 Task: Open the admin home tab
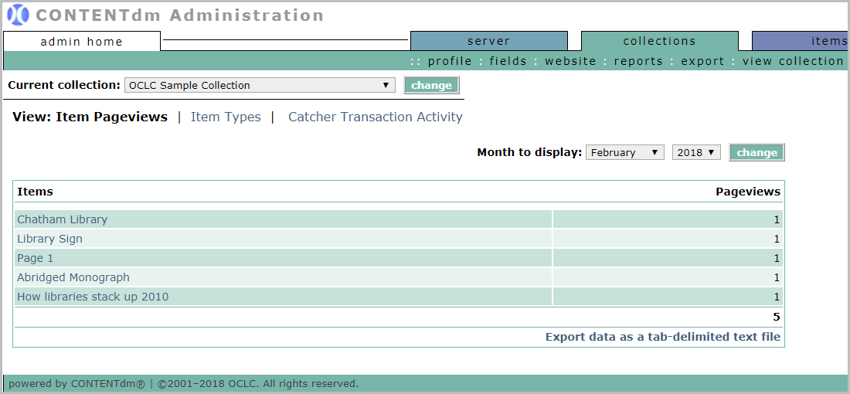(x=82, y=41)
